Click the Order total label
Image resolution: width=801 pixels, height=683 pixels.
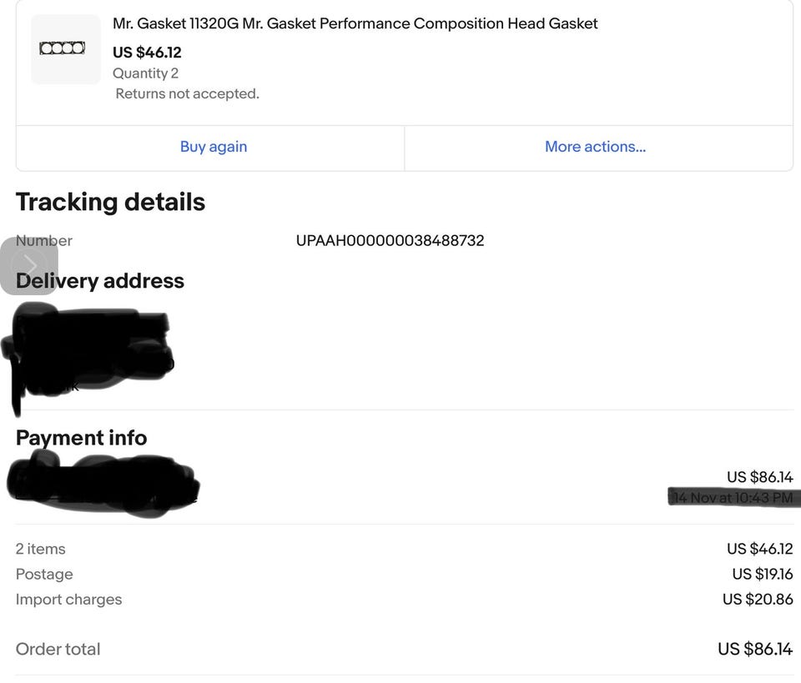58,649
